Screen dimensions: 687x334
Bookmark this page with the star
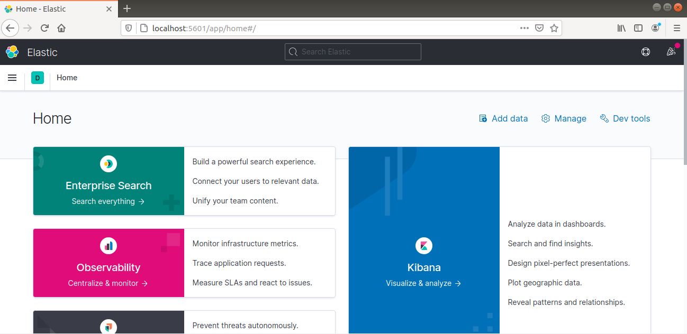tap(554, 28)
